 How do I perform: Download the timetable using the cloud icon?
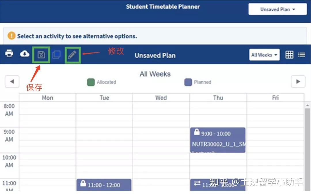tap(25, 54)
